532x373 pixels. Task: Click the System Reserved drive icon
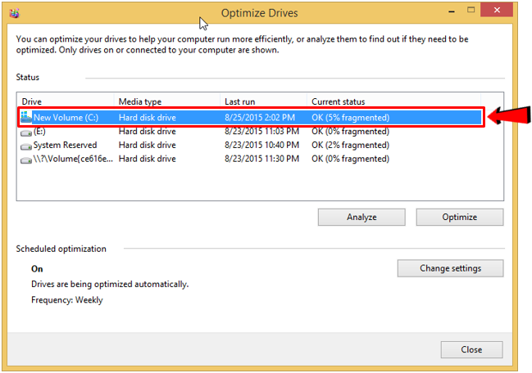(26, 147)
